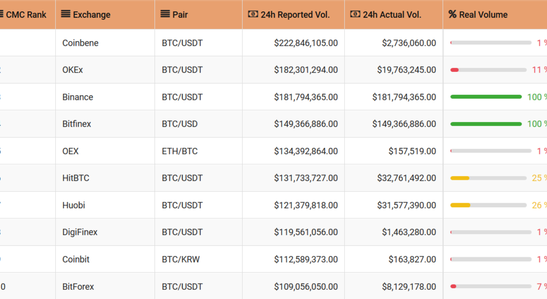Click DigiFinex's real volume progress bar
Image resolution: width=547 pixels, height=299 pixels.
[491, 232]
